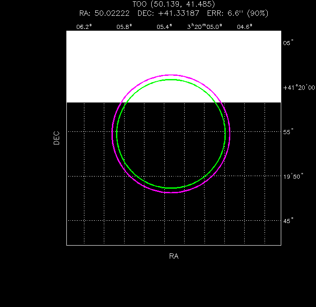This screenshot has height=307, width=316.
Task: Click the ERR: 6.6" (90%) text
Action: 238,13
